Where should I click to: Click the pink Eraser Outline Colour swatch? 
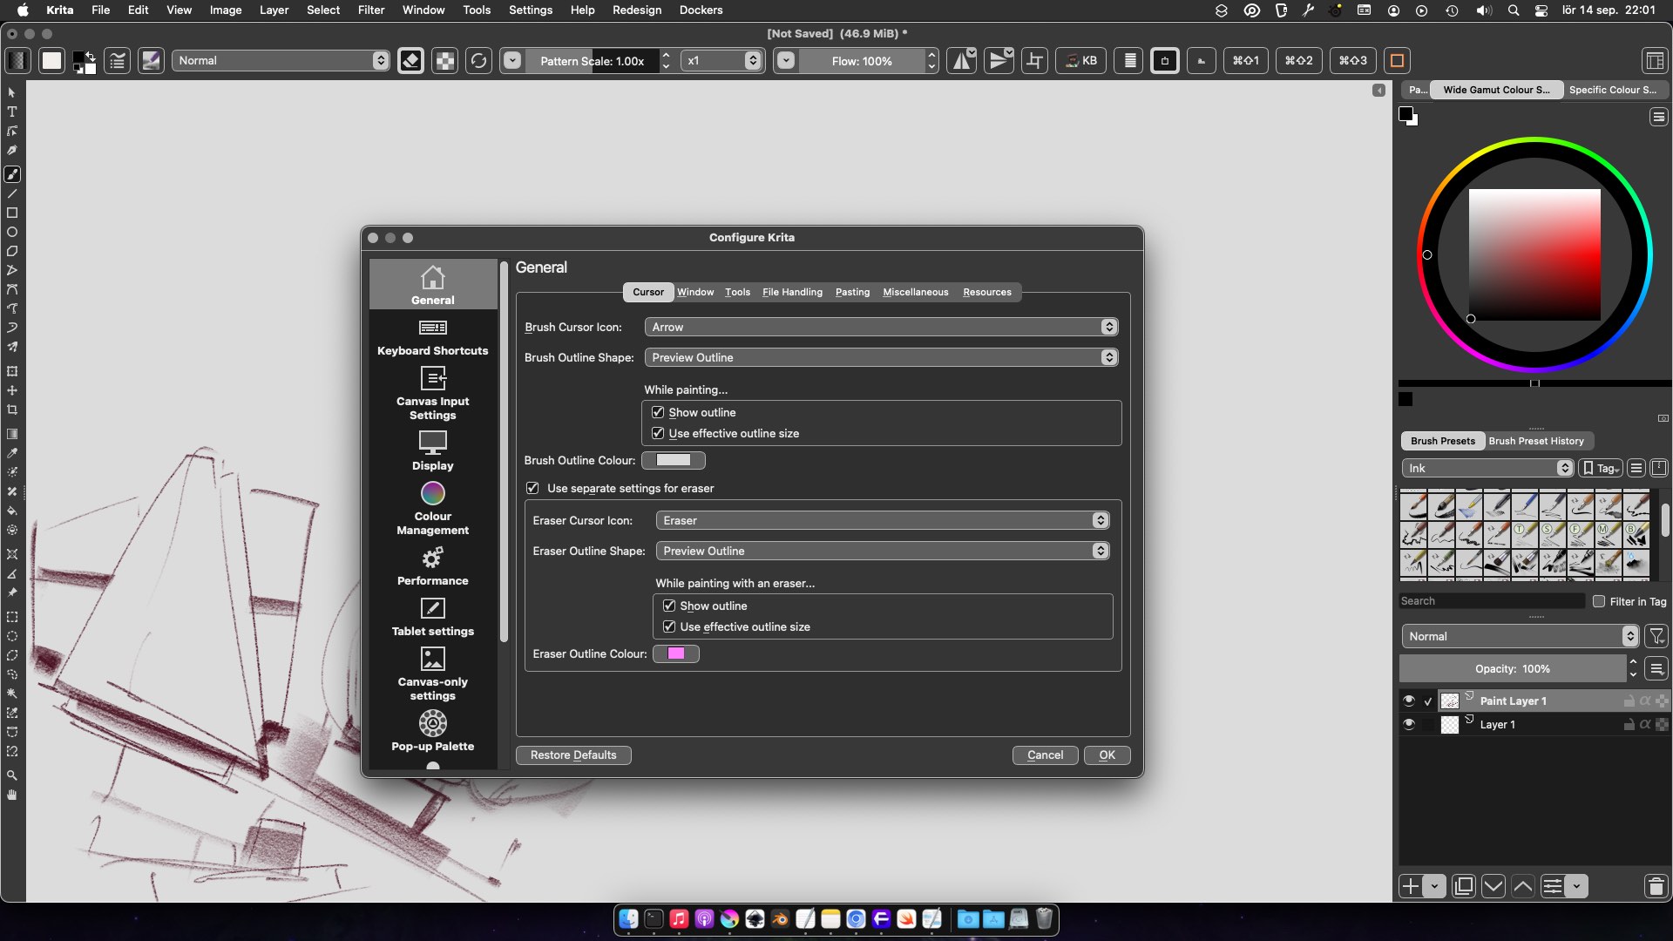pos(675,653)
